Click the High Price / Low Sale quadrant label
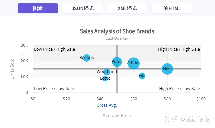The image size is (215, 128). tap(179, 88)
